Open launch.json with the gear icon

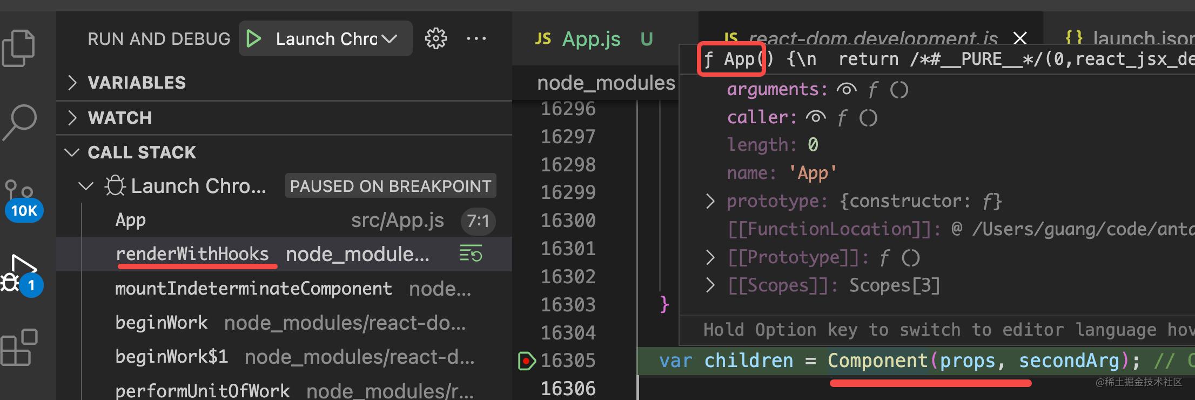pos(435,39)
